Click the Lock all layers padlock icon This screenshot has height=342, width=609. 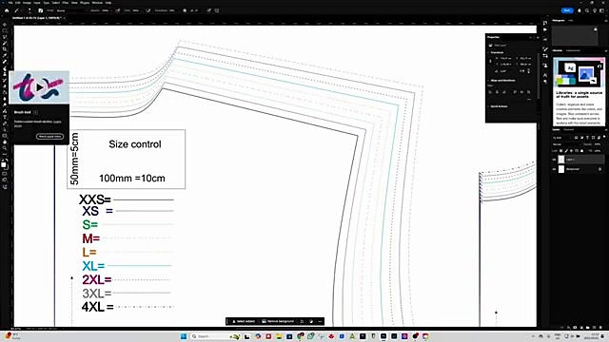click(x=581, y=151)
